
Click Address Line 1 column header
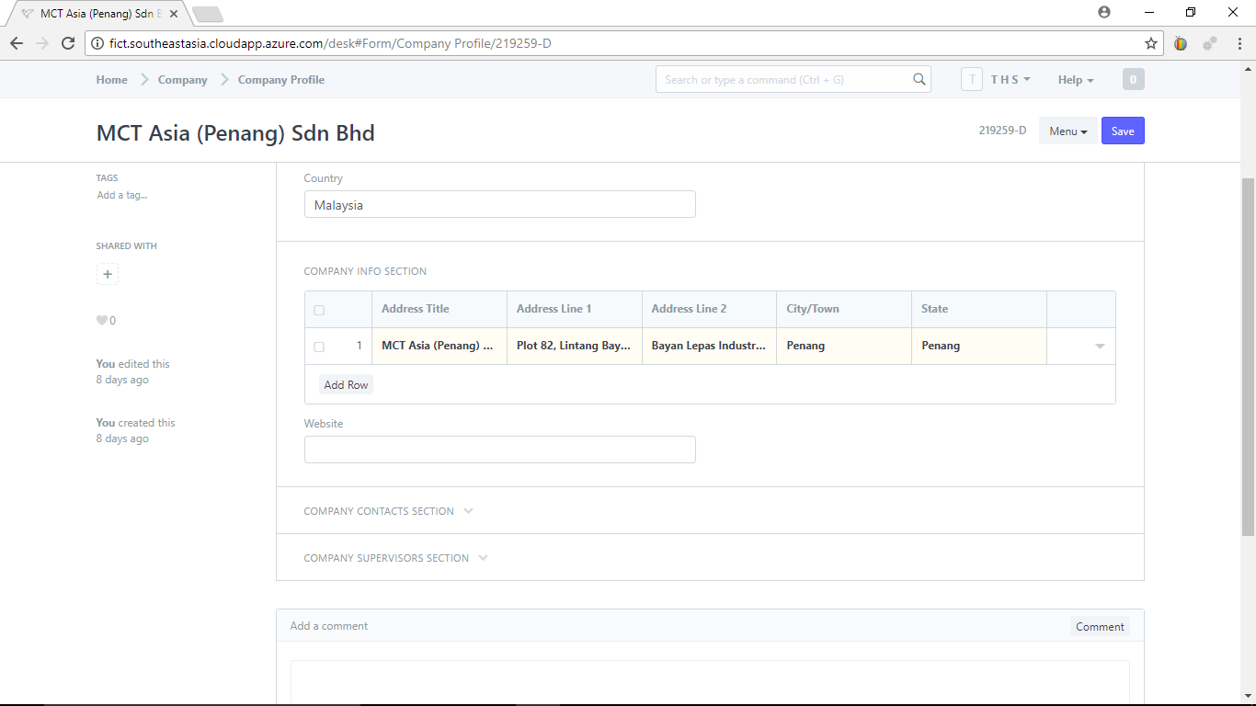[574, 310]
